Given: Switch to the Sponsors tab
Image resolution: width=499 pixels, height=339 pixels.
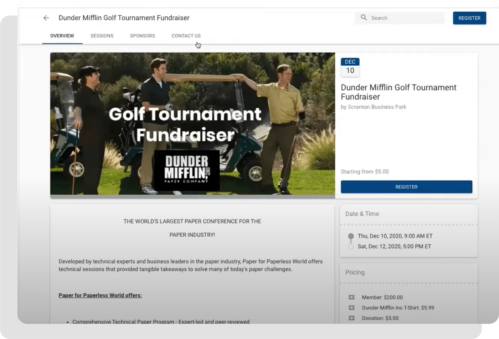Looking at the screenshot, I should point(143,36).
